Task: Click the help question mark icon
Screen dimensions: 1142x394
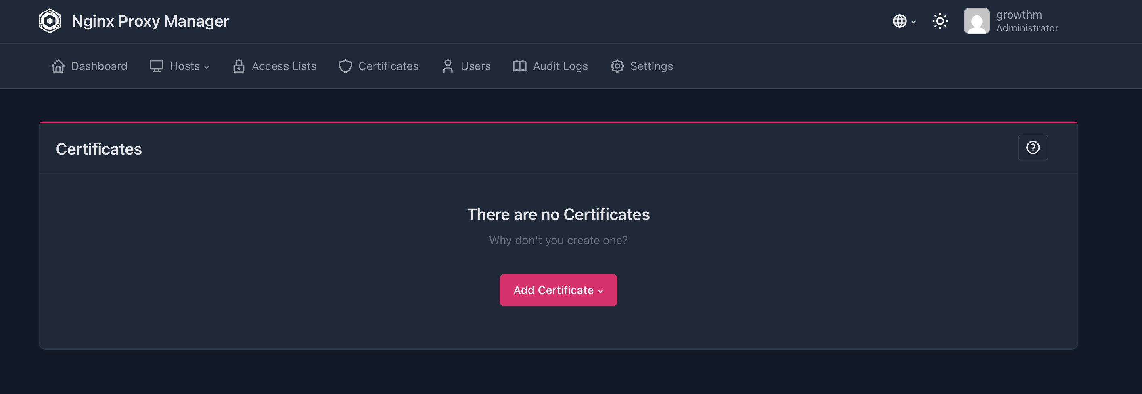Action: [1033, 147]
